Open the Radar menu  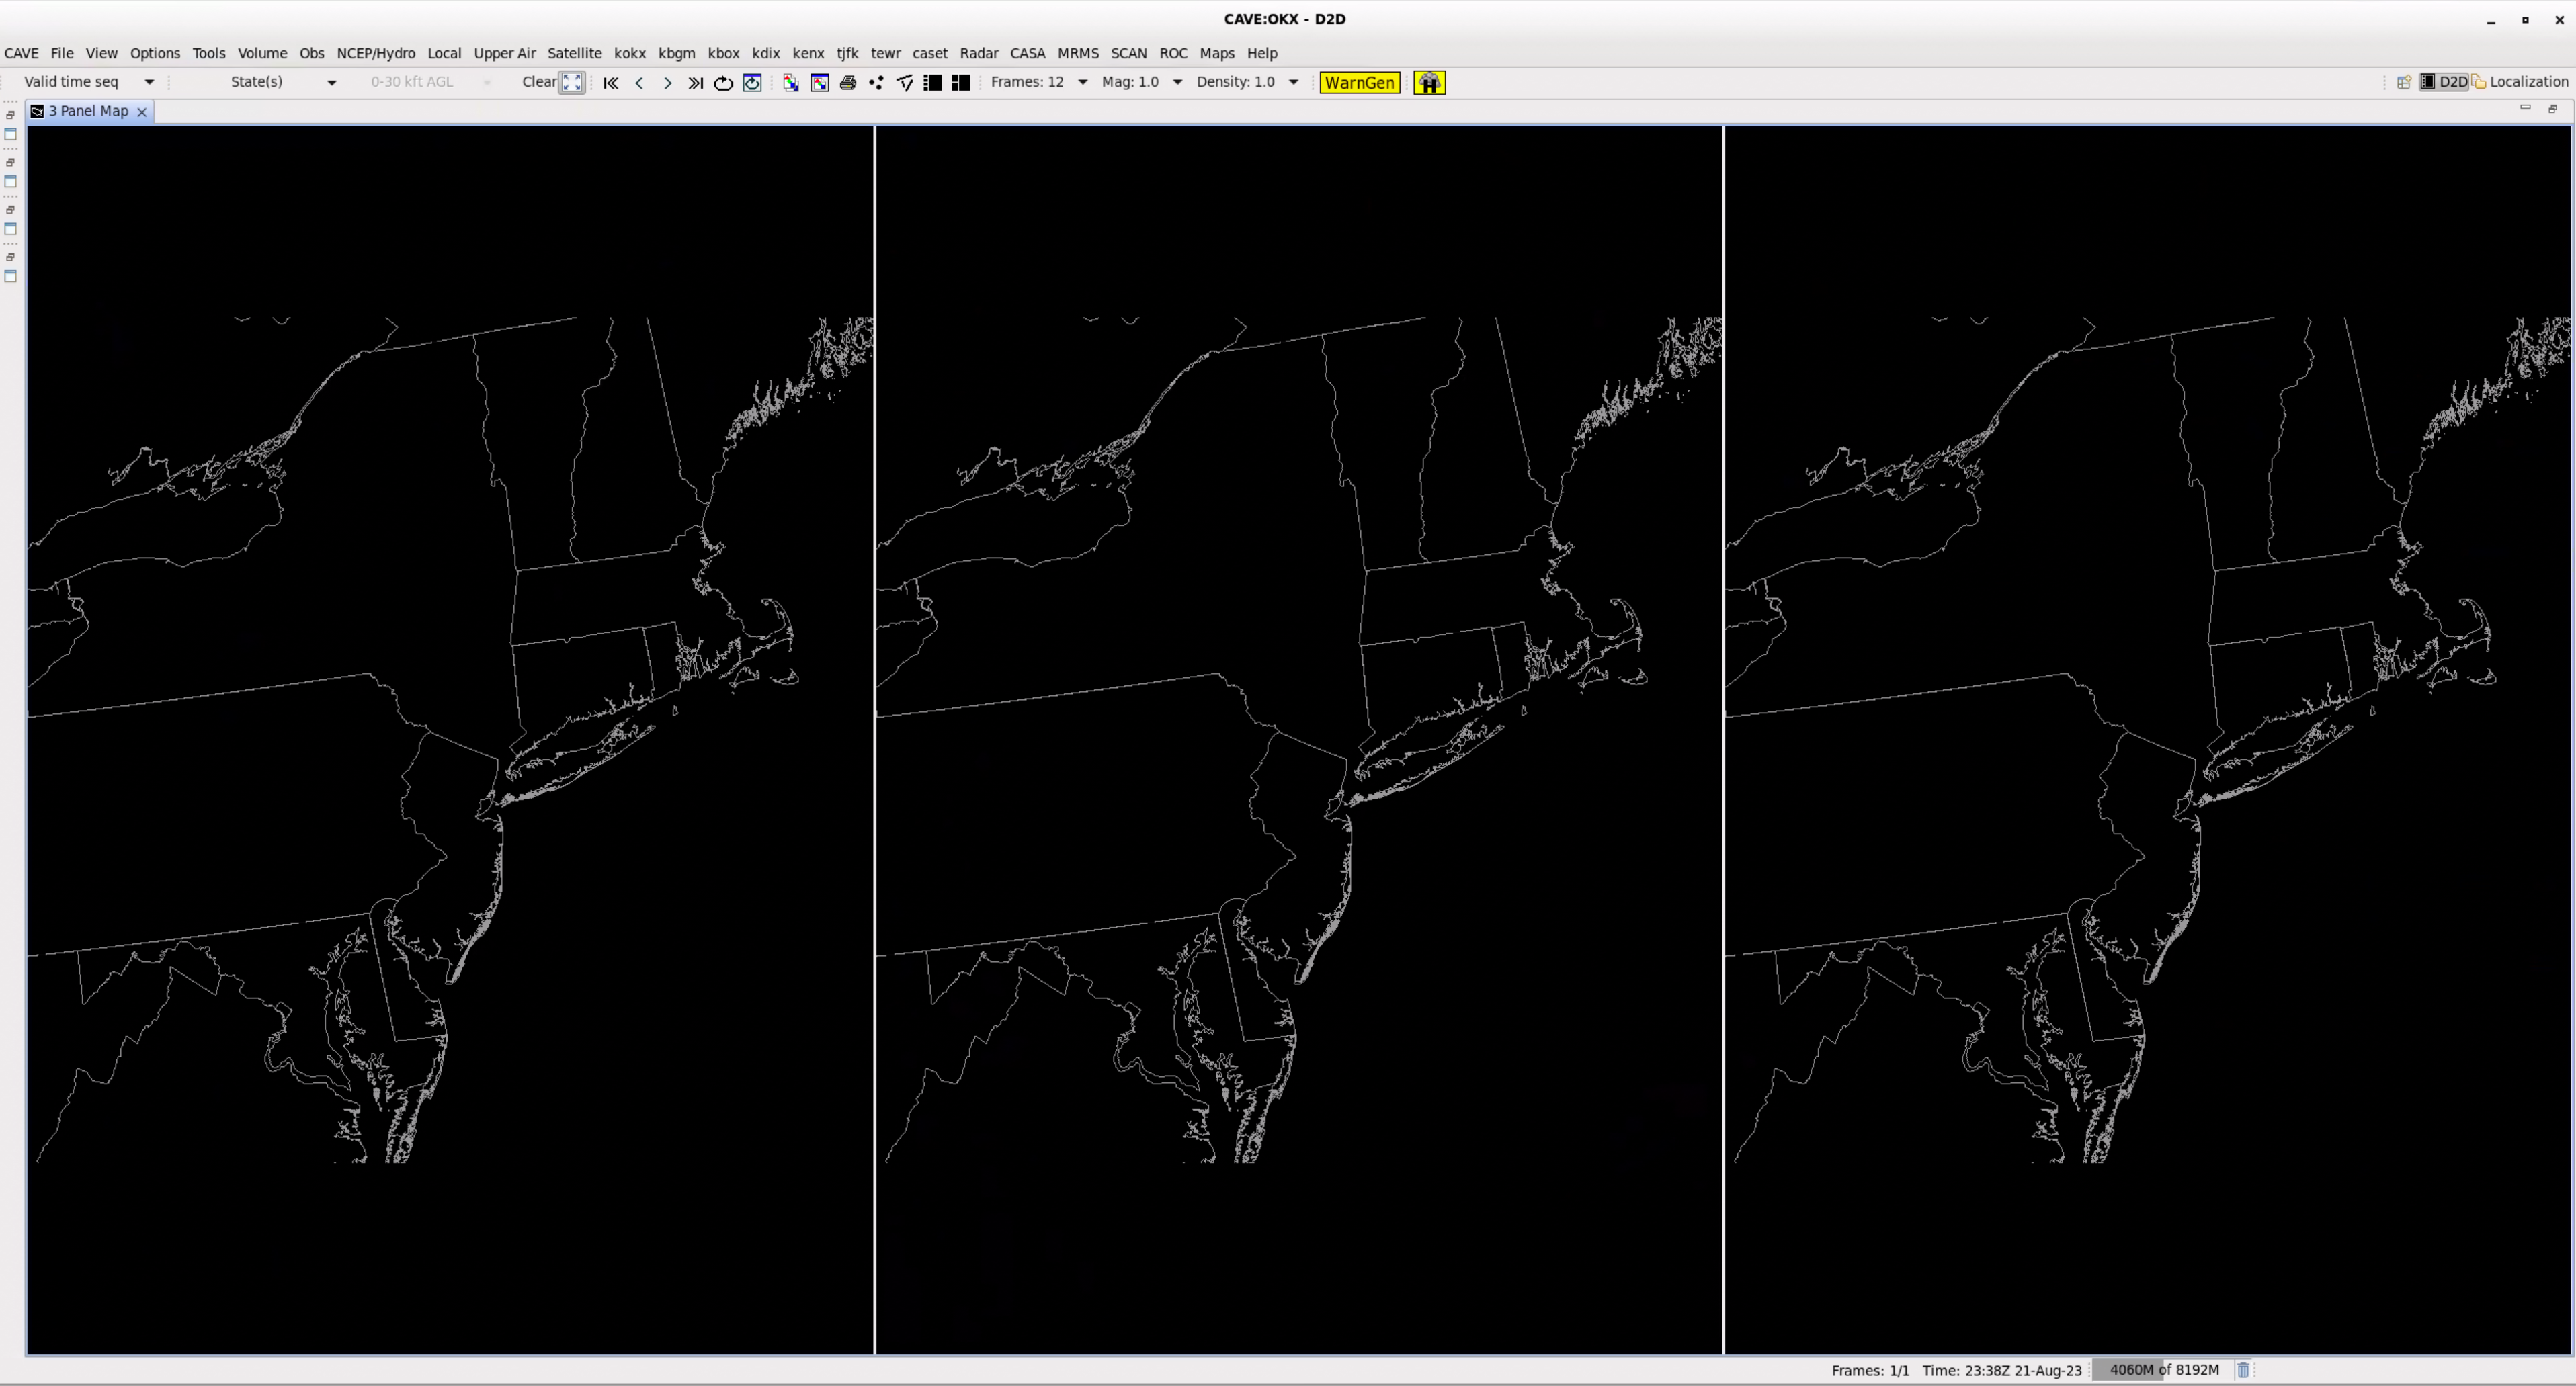(979, 54)
